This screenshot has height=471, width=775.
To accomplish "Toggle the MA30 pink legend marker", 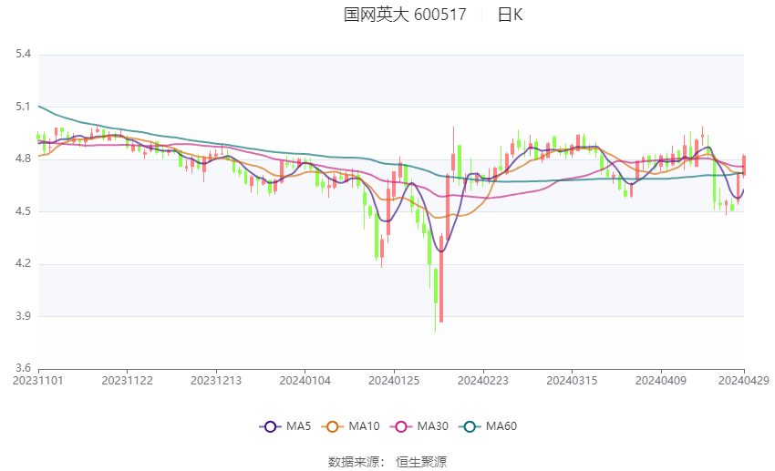I will [401, 426].
